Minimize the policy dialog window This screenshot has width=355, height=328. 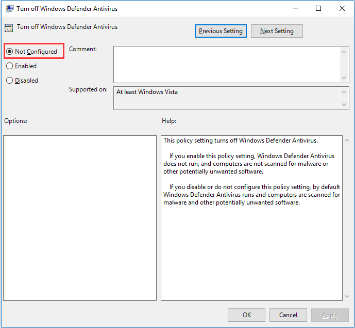click(295, 8)
